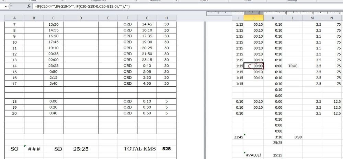Select the cell containing 17:45
This screenshot has height=159, width=343.
[53, 42]
